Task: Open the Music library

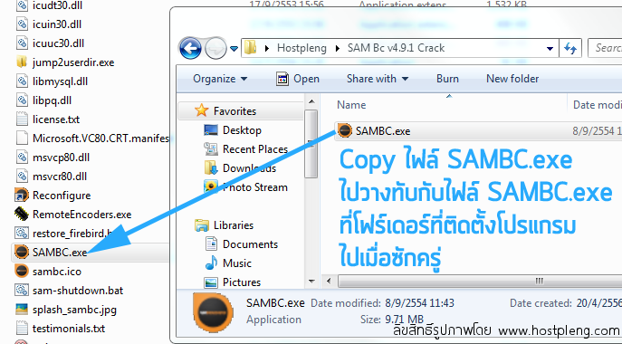Action: coord(237,263)
